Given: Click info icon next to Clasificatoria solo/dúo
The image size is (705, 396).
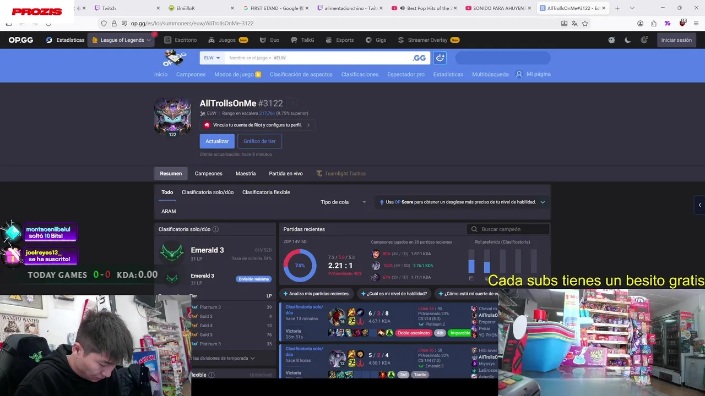Looking at the screenshot, I should pos(215,229).
